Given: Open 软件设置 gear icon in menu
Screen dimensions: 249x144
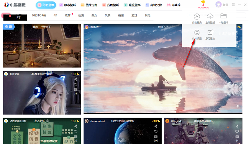Looking at the screenshot, I should click(x=197, y=32).
